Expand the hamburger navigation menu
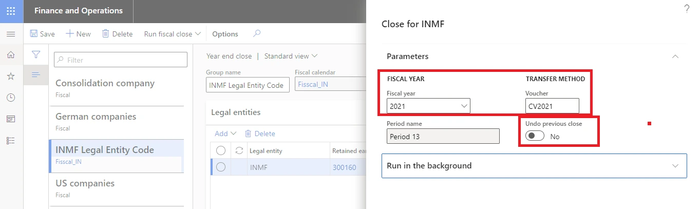Image resolution: width=700 pixels, height=209 pixels. pos(11,34)
